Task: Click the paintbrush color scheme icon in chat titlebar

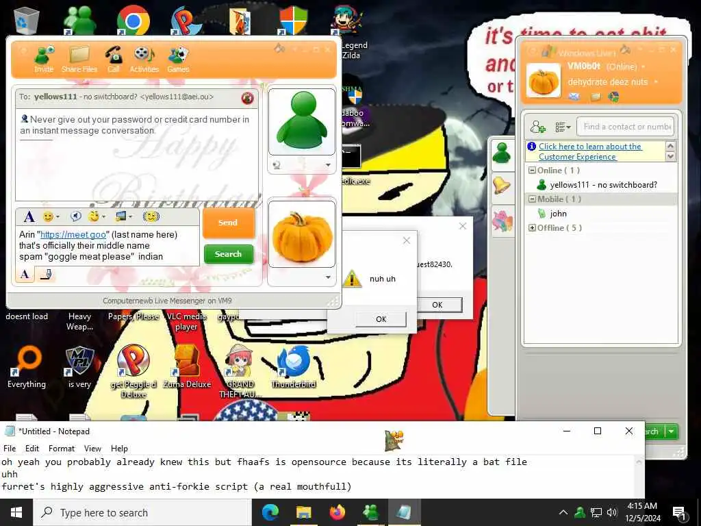Action: coord(279,49)
